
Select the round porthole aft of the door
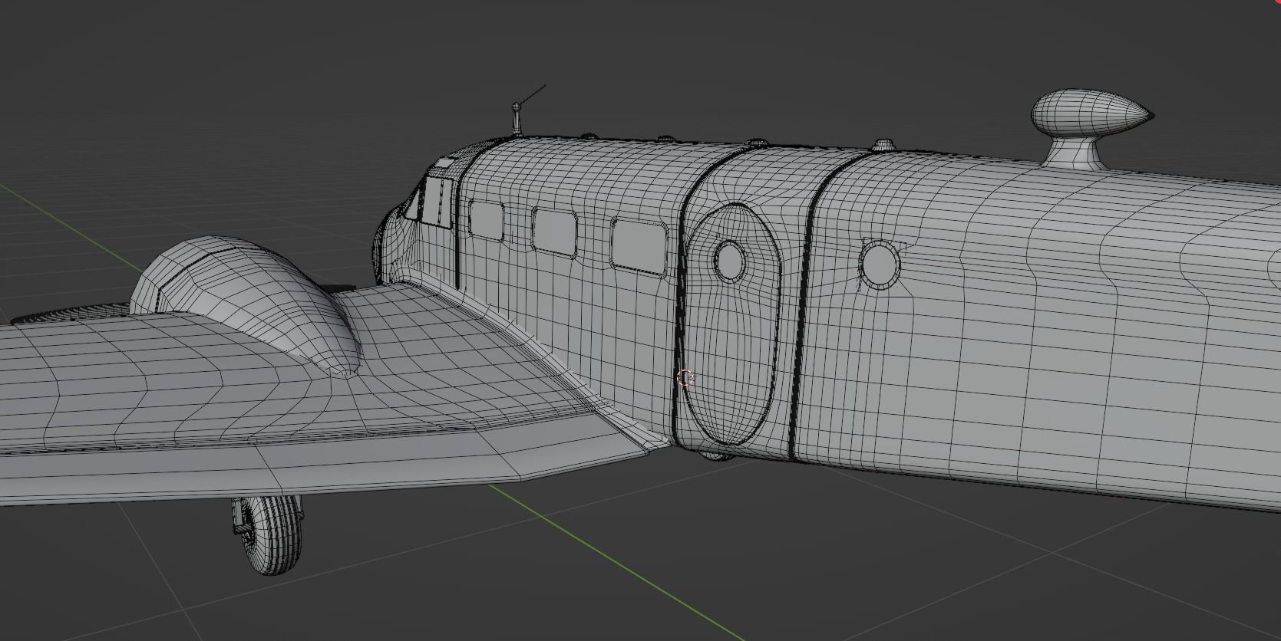[879, 264]
